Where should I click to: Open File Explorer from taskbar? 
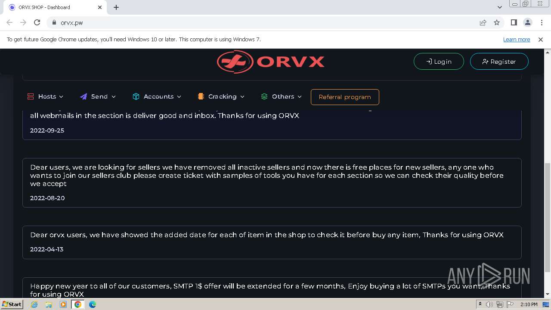tap(49, 304)
